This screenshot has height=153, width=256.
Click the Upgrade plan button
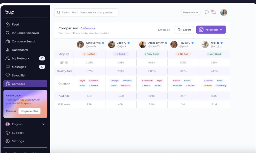pyautogui.click(x=29, y=111)
